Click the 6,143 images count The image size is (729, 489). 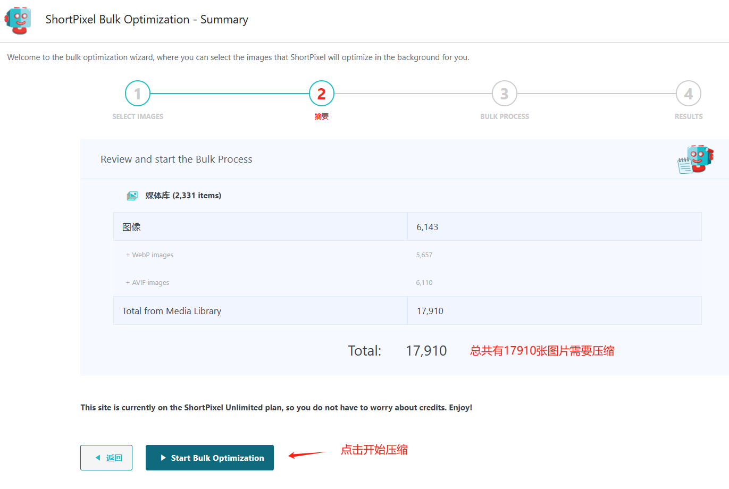[428, 227]
